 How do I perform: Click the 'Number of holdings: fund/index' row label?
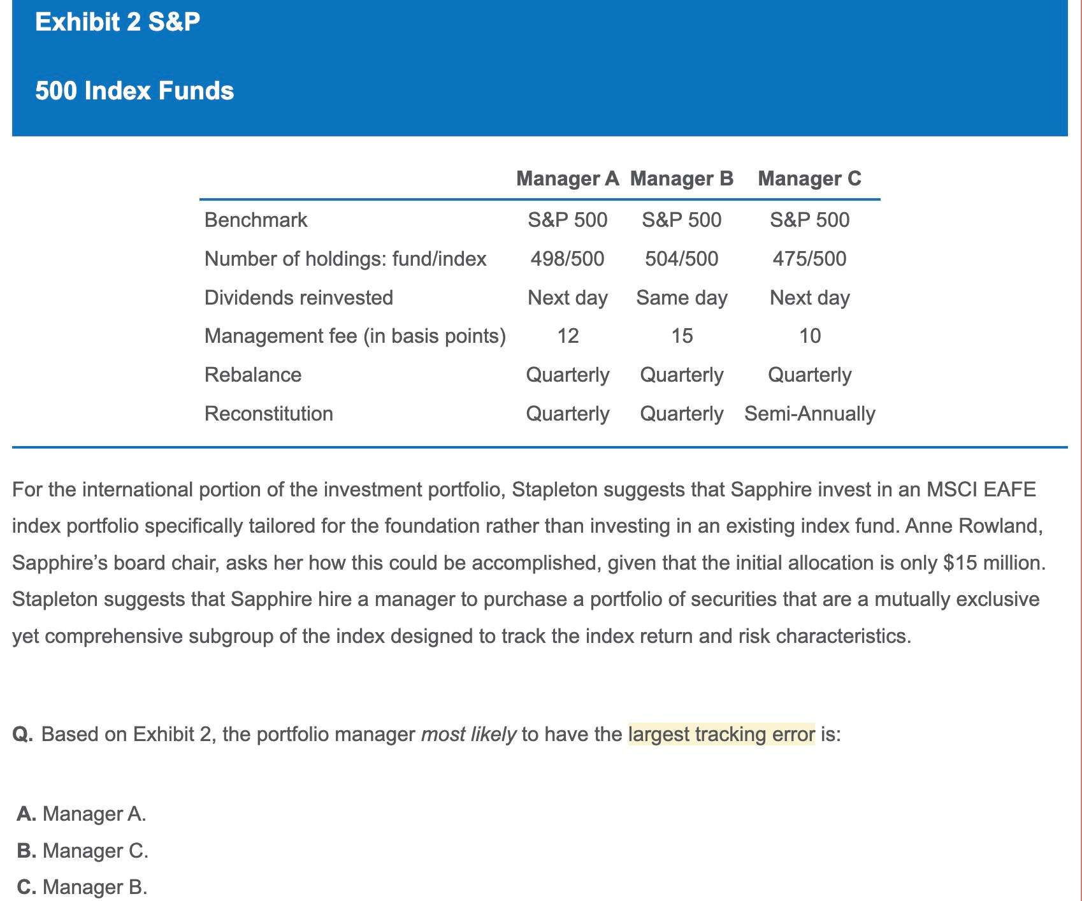[345, 259]
